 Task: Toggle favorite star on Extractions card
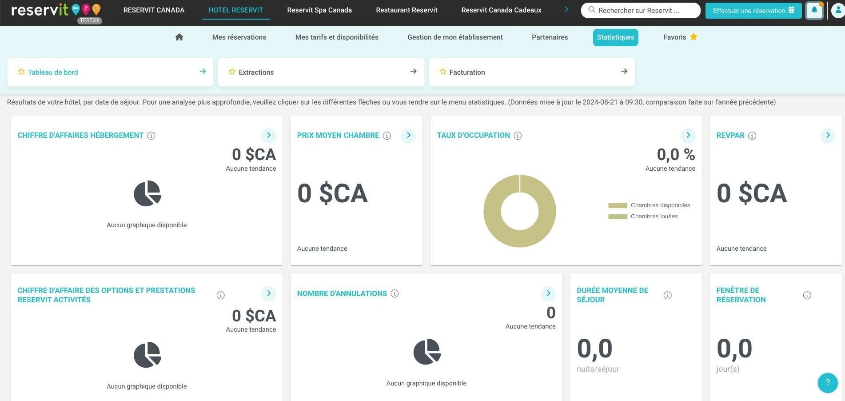click(232, 72)
